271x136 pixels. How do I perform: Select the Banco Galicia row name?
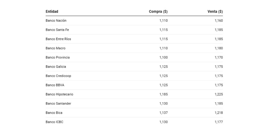pos(56,66)
